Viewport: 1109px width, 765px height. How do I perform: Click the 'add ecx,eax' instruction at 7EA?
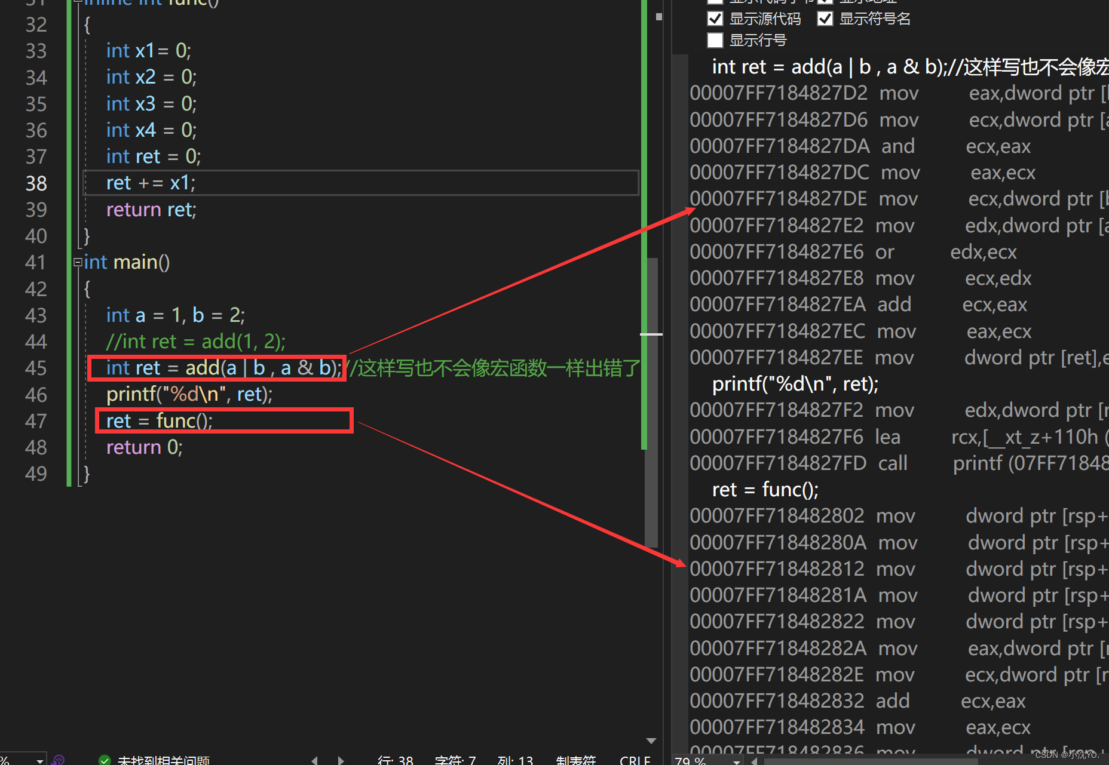pos(859,305)
